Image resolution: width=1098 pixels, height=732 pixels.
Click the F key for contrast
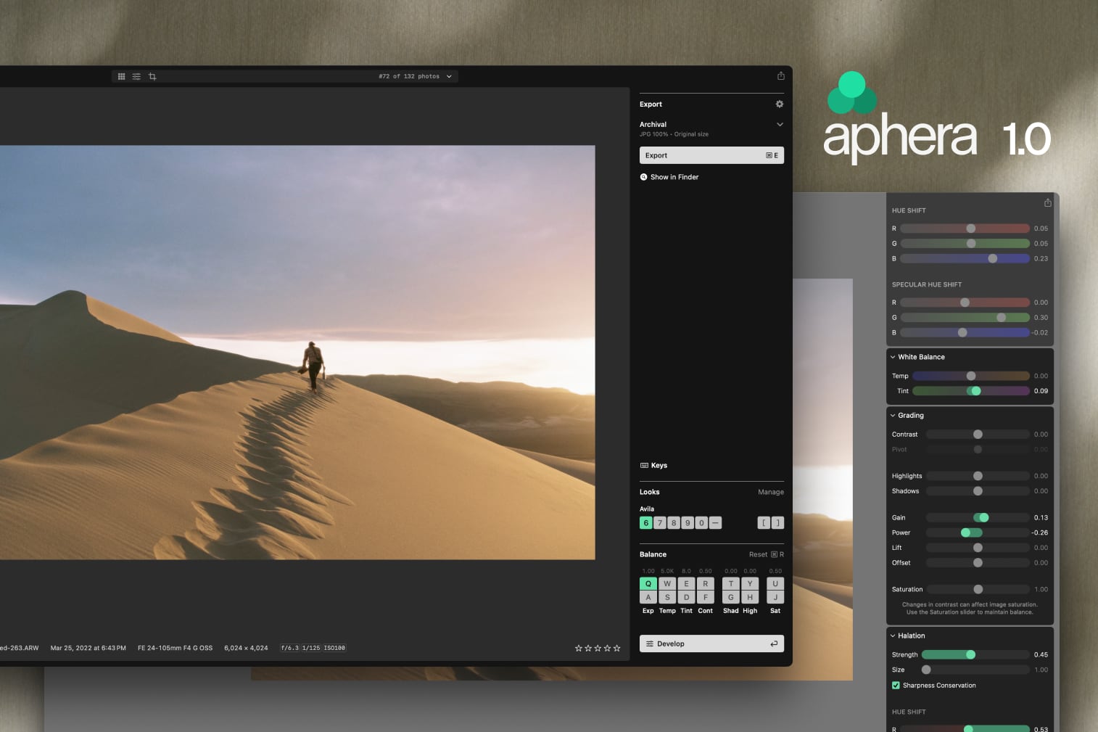(706, 597)
